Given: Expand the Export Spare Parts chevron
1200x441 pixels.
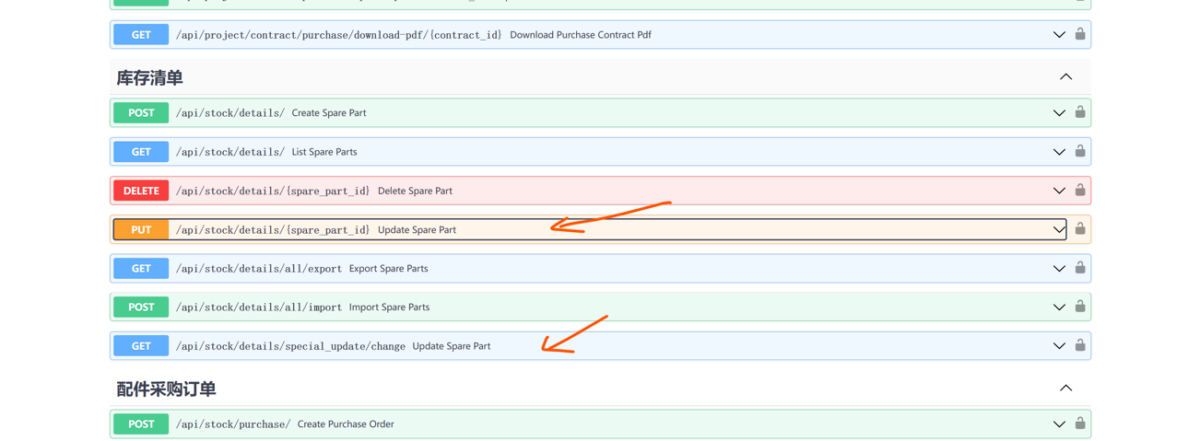Looking at the screenshot, I should pyautogui.click(x=1059, y=269).
